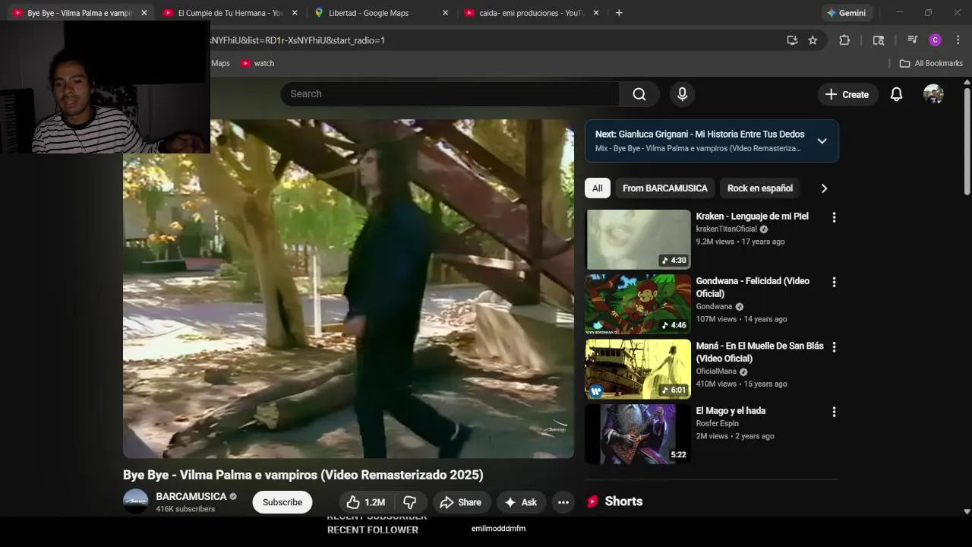Click the Gondwana Felicidad thumbnail
972x547 pixels.
[637, 304]
